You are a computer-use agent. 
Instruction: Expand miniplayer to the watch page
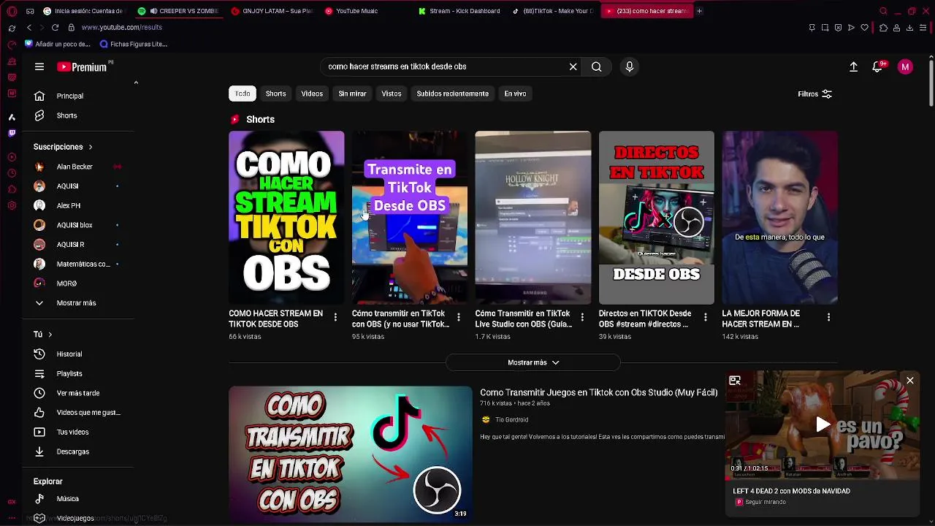[735, 381]
